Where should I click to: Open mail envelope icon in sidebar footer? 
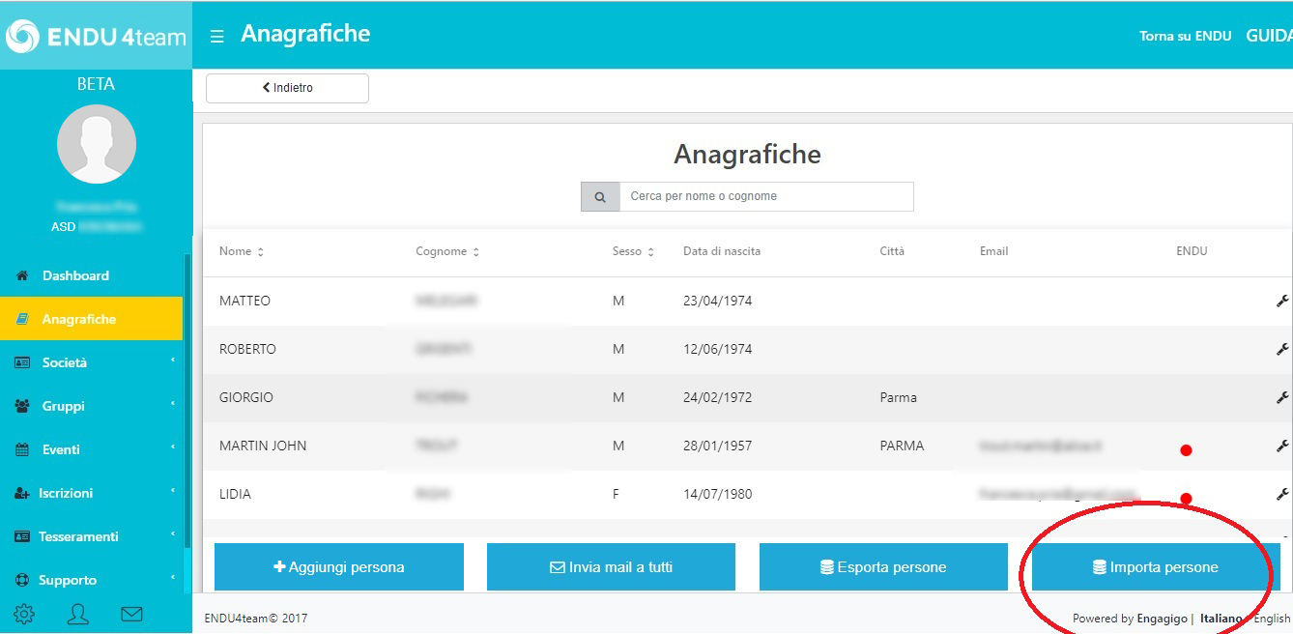pyautogui.click(x=131, y=614)
